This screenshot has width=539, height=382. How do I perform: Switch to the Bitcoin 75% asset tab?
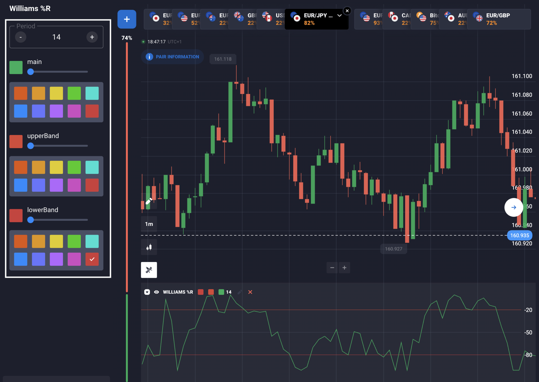pos(425,19)
